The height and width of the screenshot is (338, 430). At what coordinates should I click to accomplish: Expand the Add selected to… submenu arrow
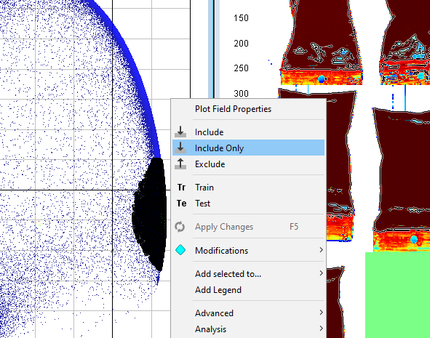(x=321, y=273)
